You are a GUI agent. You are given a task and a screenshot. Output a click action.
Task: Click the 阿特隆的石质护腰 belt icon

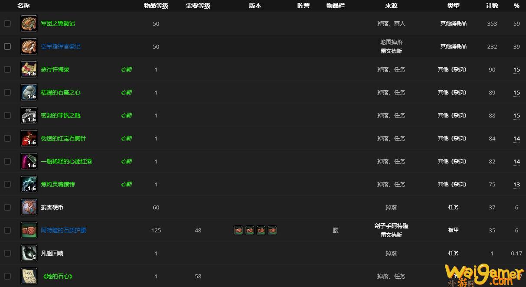tap(29, 230)
